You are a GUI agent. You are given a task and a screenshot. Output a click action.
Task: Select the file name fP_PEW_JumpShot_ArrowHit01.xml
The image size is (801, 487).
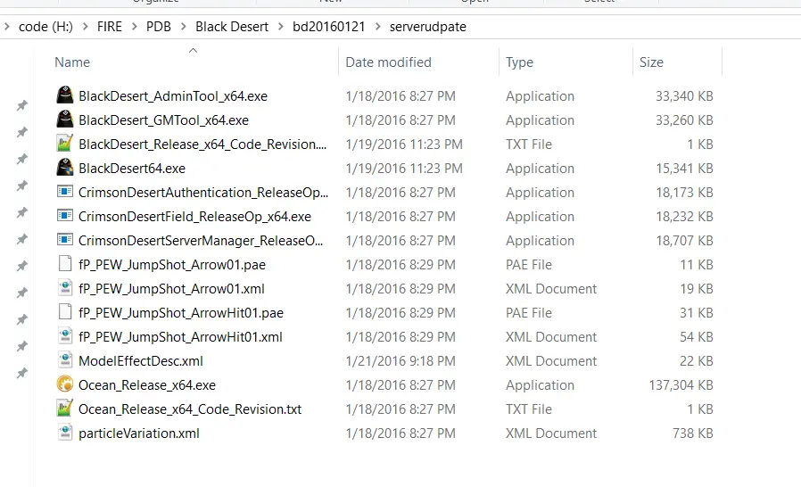tap(180, 337)
